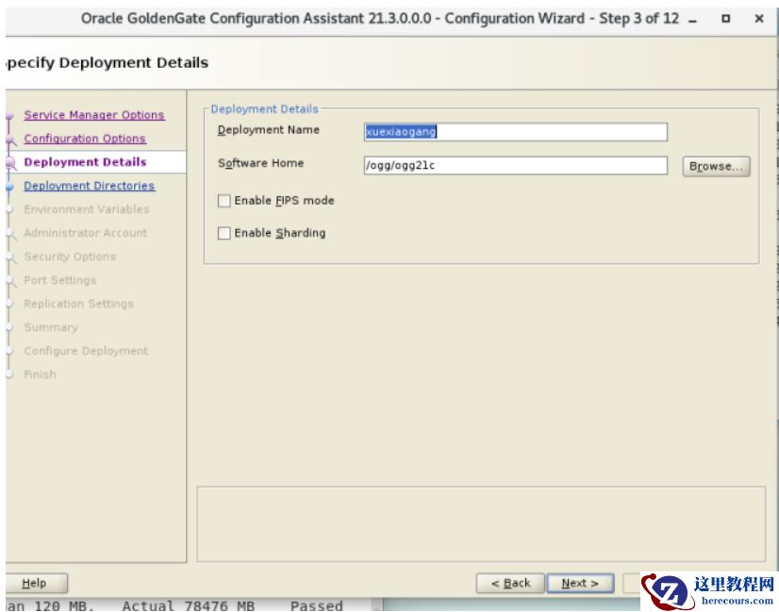Click the Service Manager Options step bullet

click(9, 116)
